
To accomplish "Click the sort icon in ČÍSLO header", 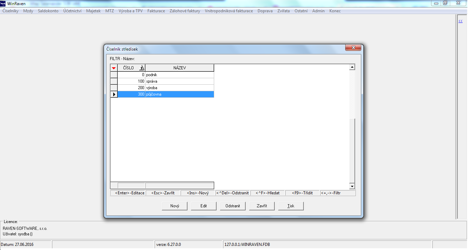I will coord(142,68).
